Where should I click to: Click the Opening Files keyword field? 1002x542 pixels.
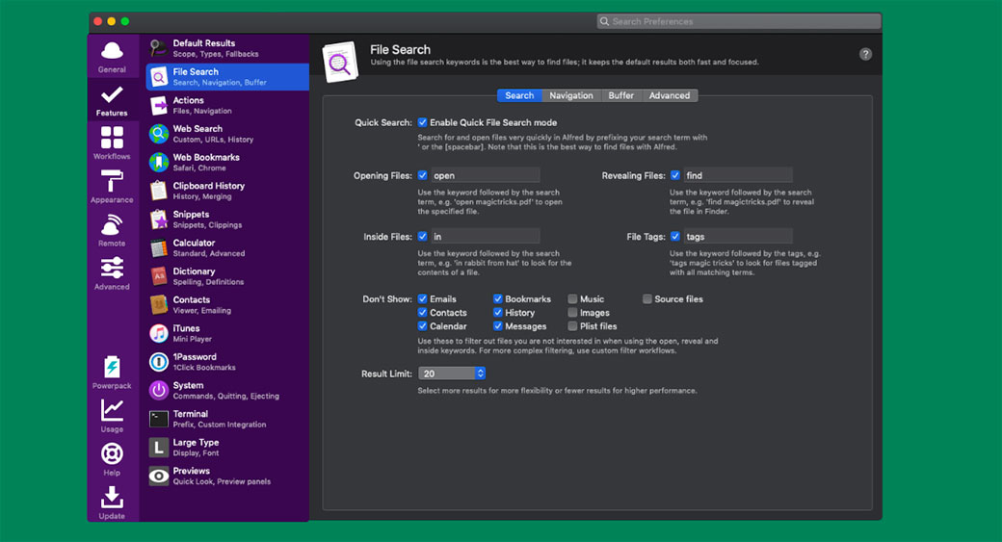click(485, 176)
